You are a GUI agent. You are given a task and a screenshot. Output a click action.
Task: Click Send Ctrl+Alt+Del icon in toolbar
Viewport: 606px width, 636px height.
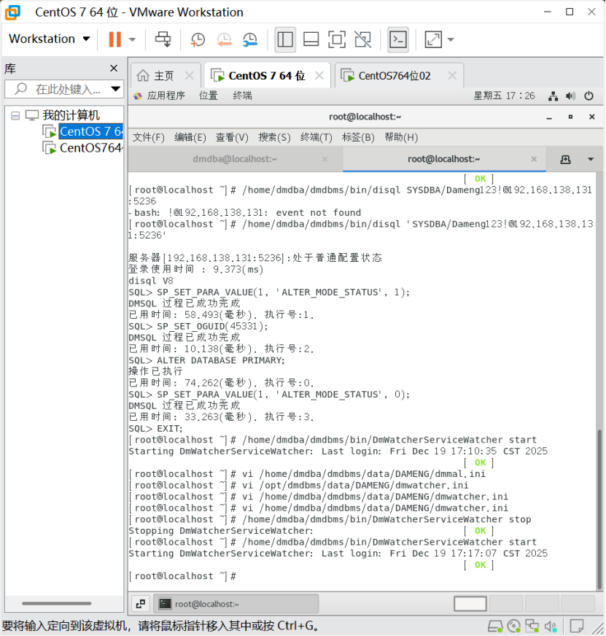[163, 39]
